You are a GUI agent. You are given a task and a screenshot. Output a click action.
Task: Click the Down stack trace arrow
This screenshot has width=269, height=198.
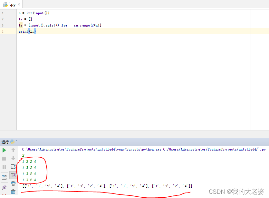[13, 158]
